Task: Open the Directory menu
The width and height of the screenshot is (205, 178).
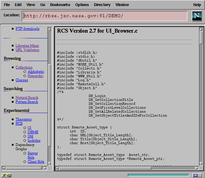Action: 102,5
